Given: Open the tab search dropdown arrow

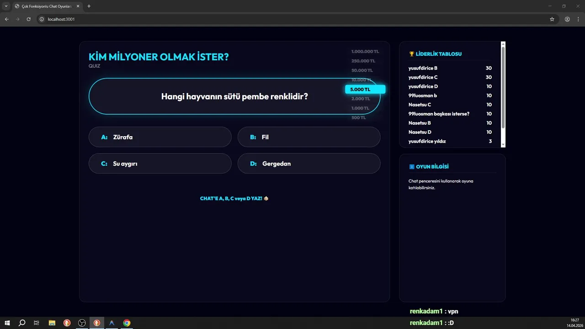Looking at the screenshot, I should pos(6,6).
